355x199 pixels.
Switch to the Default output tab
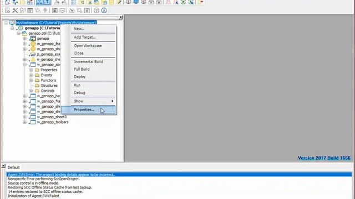pyautogui.click(x=13, y=167)
